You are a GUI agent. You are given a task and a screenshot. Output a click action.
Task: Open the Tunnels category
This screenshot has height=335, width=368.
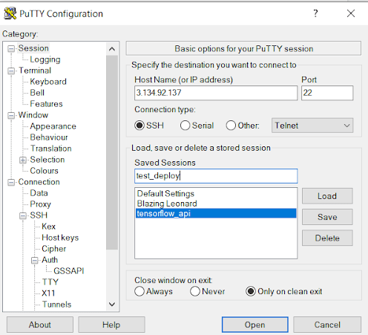(56, 305)
